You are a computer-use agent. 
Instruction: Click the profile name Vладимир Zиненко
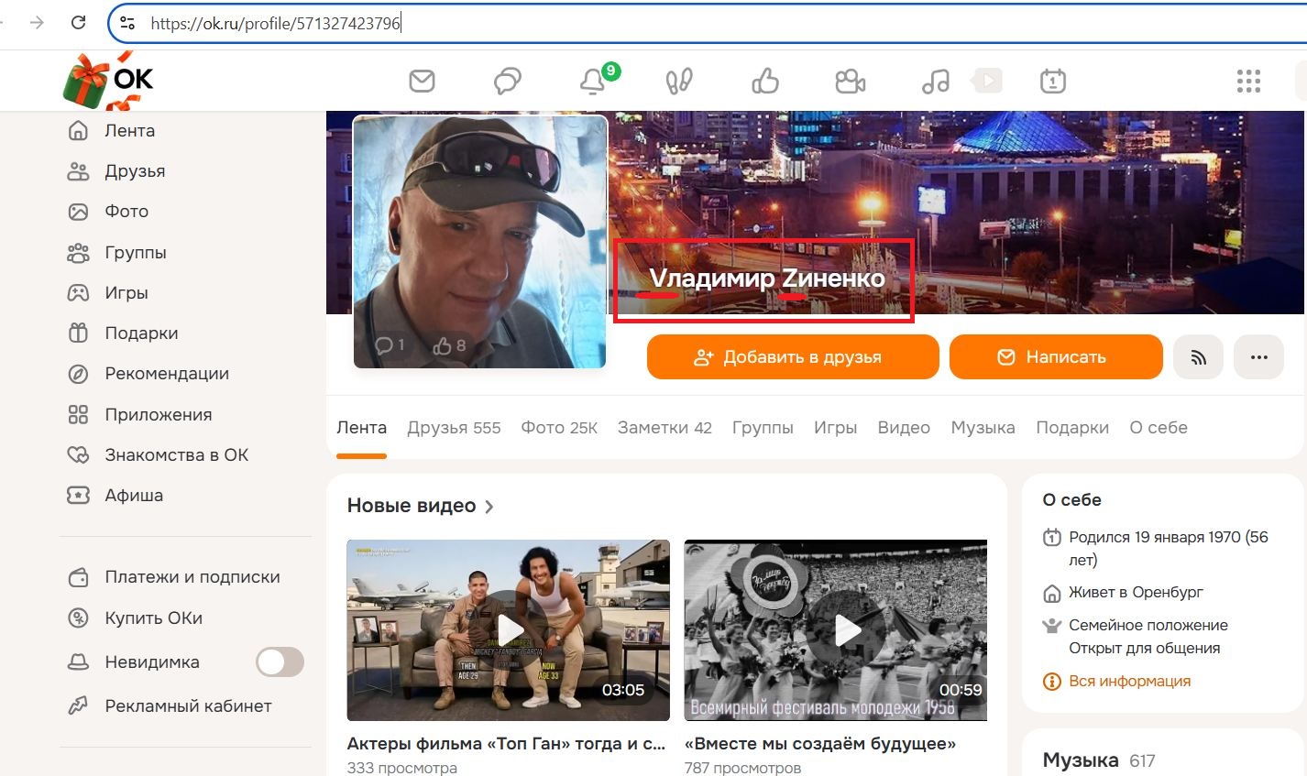[767, 278]
